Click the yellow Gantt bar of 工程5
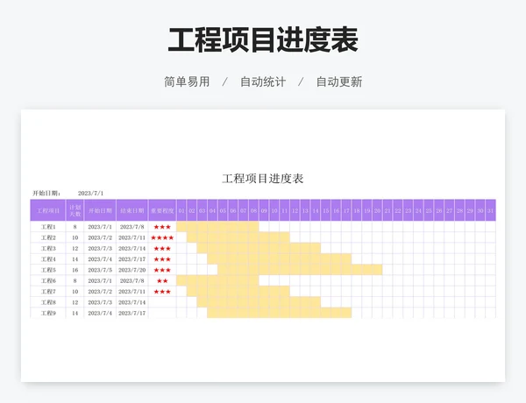The image size is (526, 403). click(x=300, y=270)
